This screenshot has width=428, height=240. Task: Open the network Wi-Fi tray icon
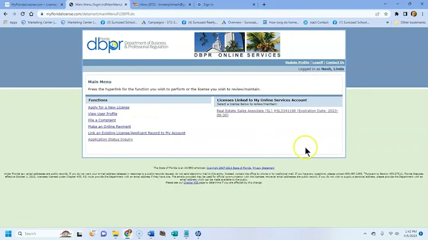click(391, 233)
